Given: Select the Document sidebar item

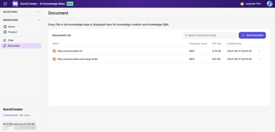Looking at the screenshot, I should pos(21,46).
